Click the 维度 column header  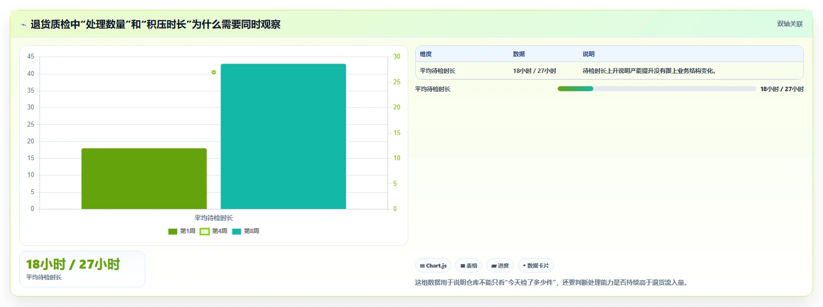point(426,54)
